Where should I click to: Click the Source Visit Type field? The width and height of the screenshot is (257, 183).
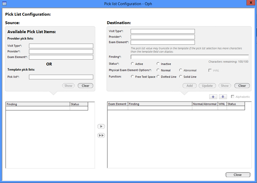click(61, 46)
